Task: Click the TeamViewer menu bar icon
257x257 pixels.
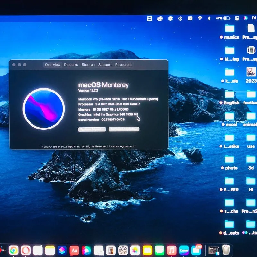Action: [x=150, y=19]
